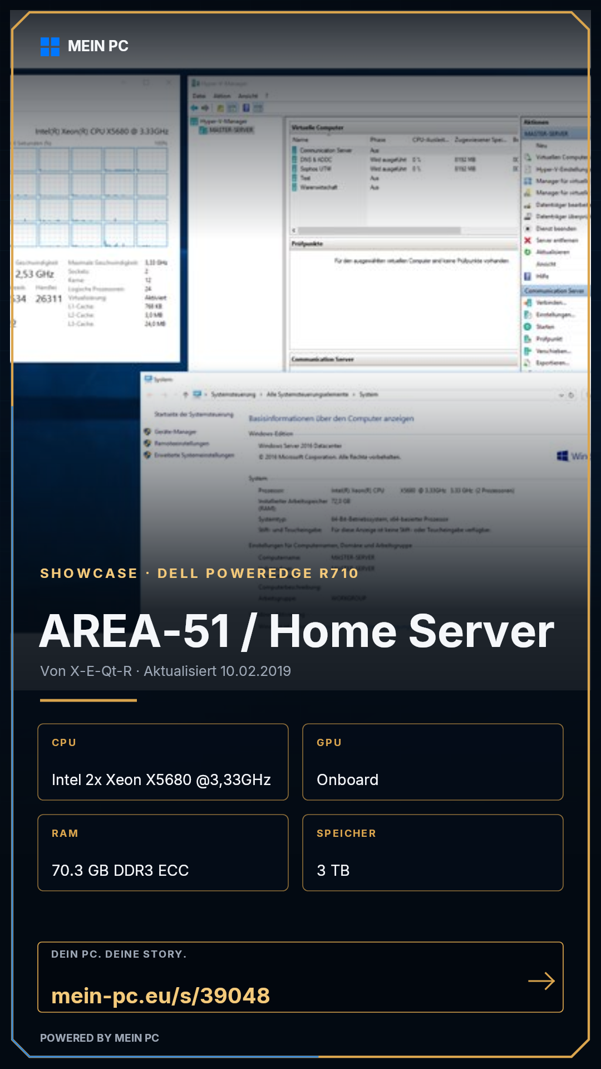Open the Ansicht menu in Hyper-V Manager

tap(248, 96)
